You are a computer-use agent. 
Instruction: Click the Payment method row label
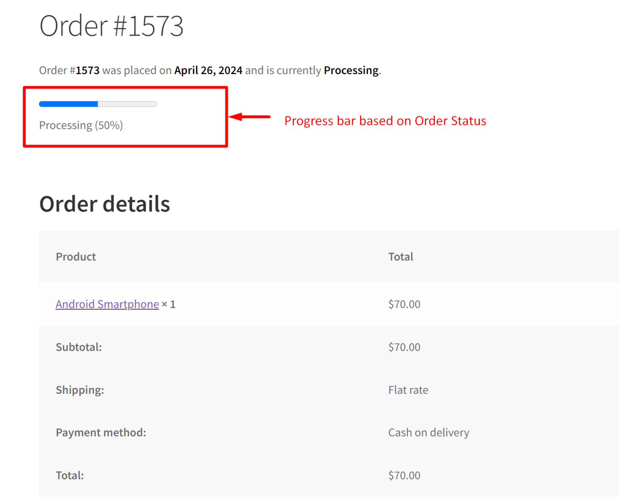[101, 432]
